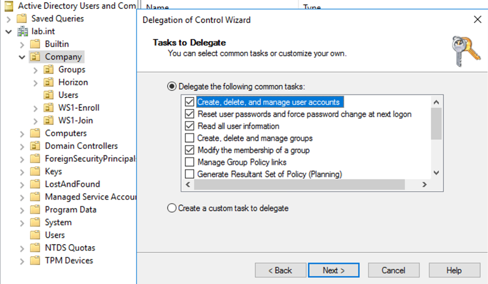Screen dimensions: 488x284
Task: Expand the WS1-Join tree node
Action: [36, 121]
